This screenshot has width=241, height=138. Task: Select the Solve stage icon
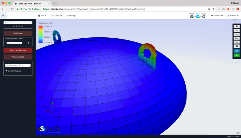point(198,17)
